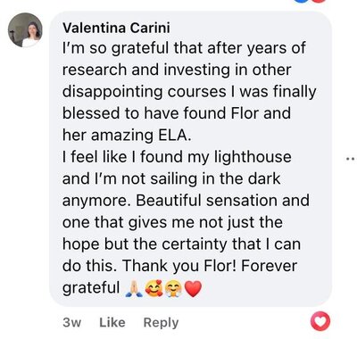Reply to Valentina's comment
Image resolution: width=357 pixels, height=339 pixels.
[161, 322]
